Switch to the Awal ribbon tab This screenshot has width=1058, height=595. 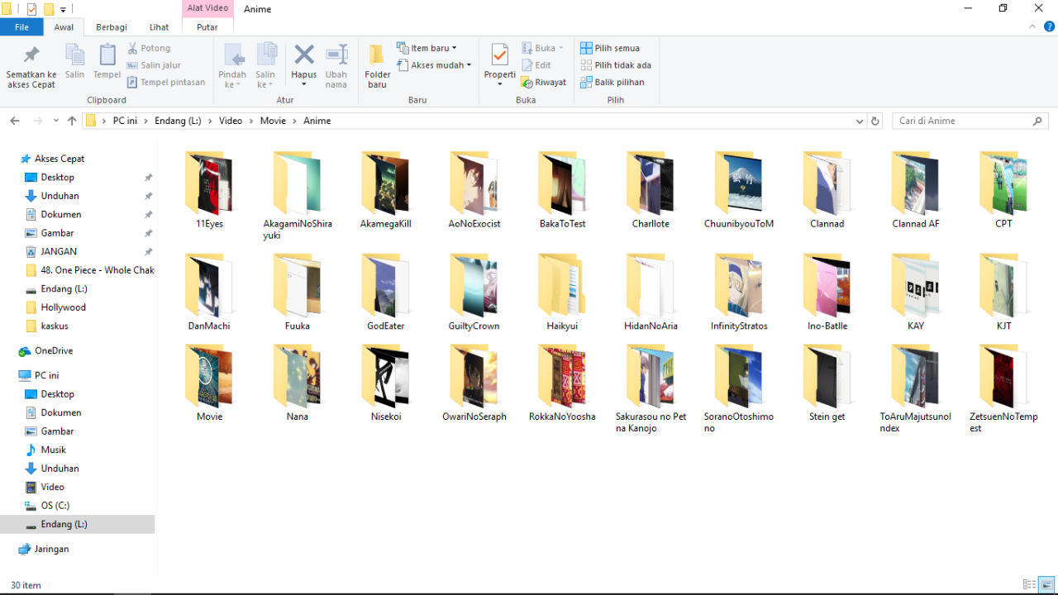click(64, 27)
